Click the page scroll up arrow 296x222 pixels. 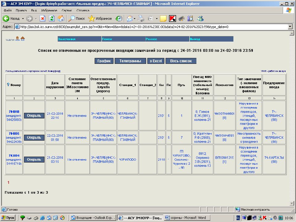[x=292, y=33]
